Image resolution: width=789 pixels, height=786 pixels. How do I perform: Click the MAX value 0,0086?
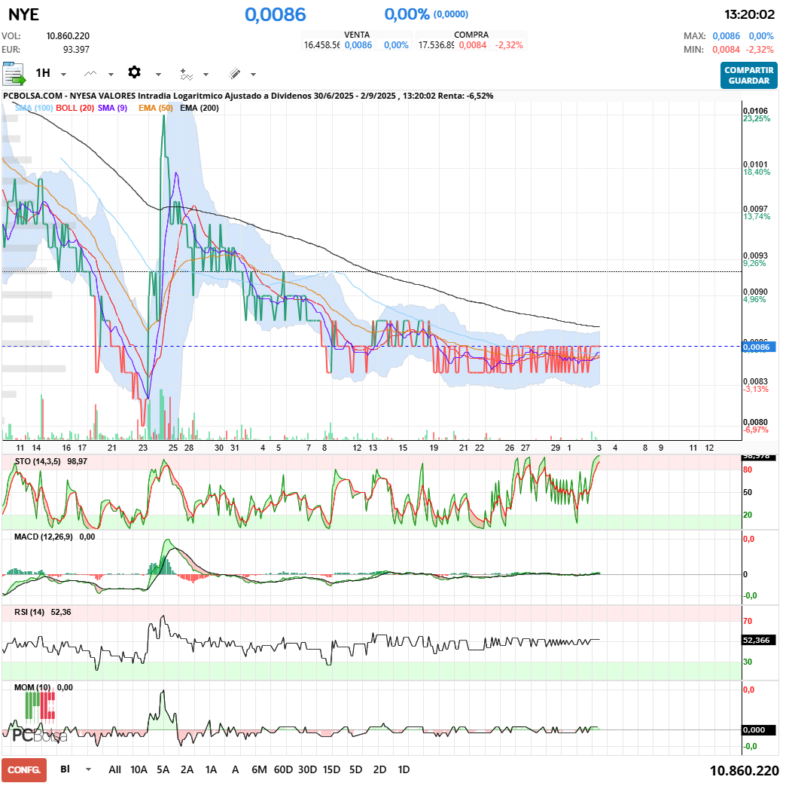pos(726,35)
